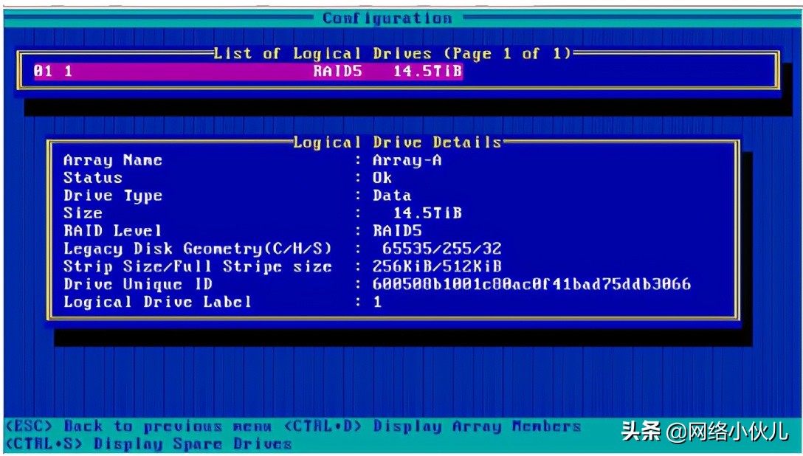Click the Strip Size/Full Stripe size label
The height and width of the screenshot is (456, 803).
pos(198,266)
